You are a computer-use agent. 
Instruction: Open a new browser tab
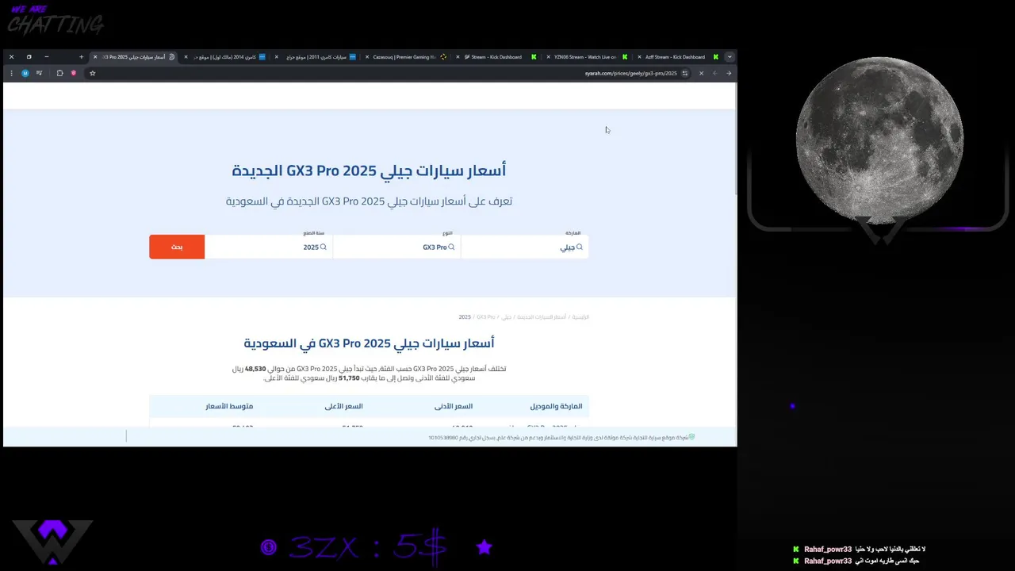(x=81, y=57)
